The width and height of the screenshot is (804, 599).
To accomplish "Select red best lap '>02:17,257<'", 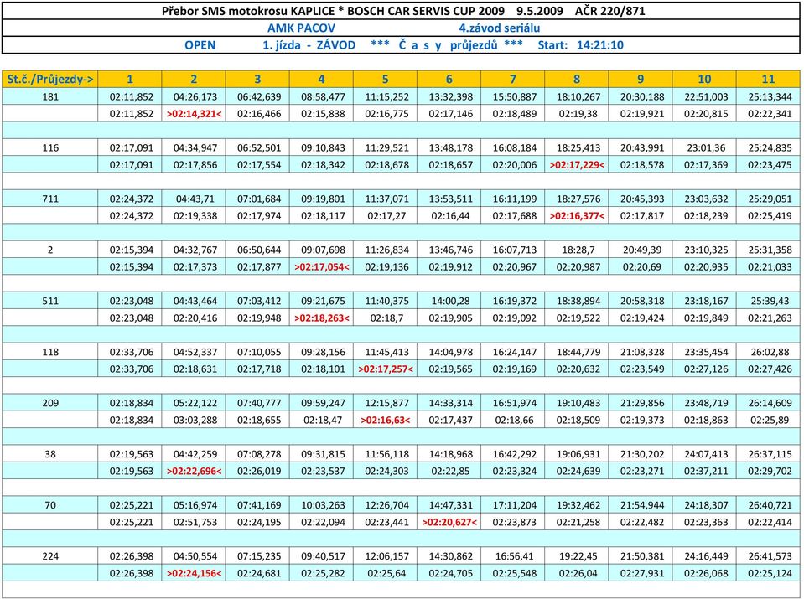I will click(386, 369).
